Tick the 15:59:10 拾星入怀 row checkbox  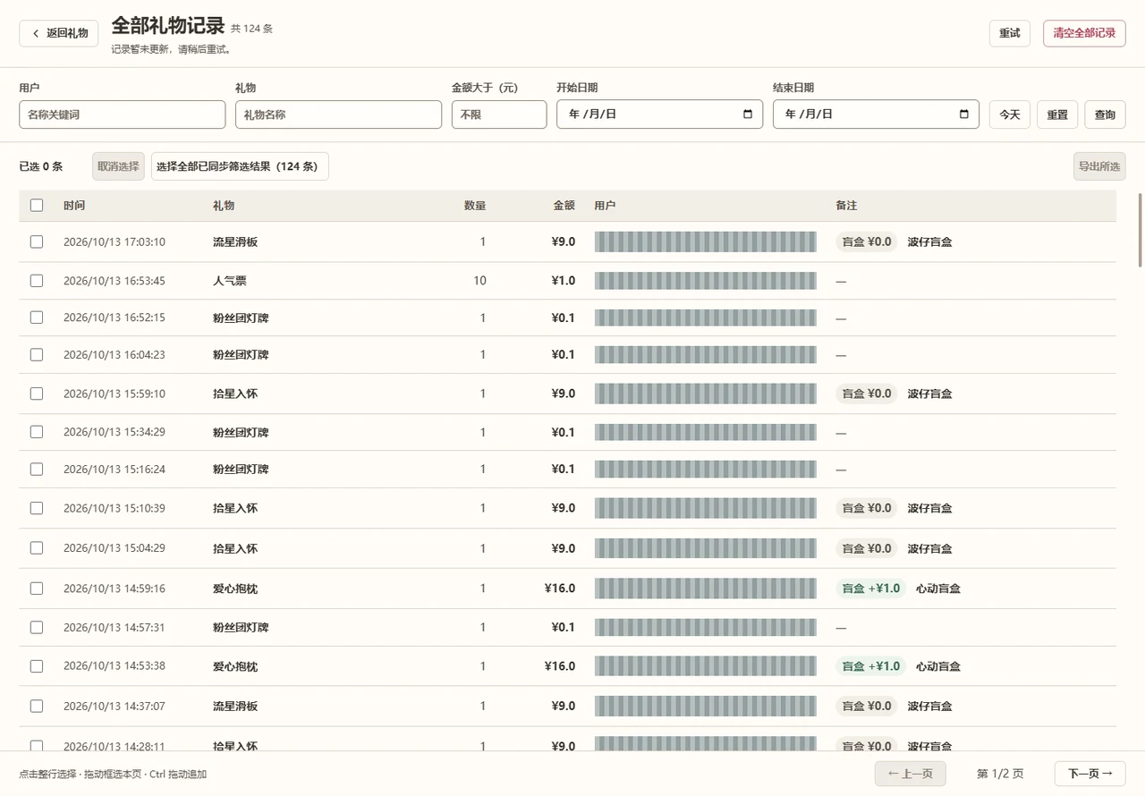(37, 394)
